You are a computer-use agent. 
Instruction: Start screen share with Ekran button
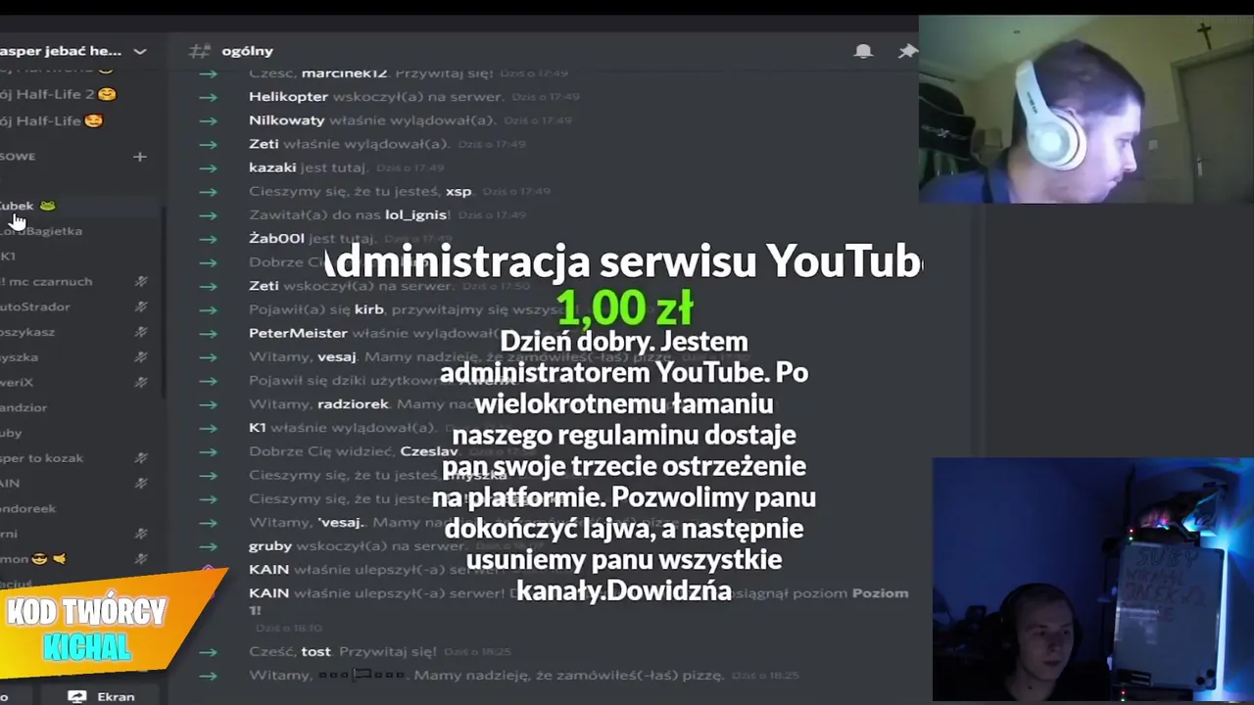(101, 696)
